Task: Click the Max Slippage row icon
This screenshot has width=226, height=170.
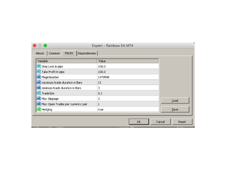Action: [38, 98]
